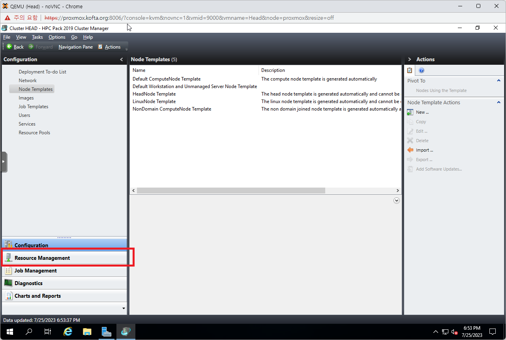Click the green Back arrow icon
Viewport: 506px width, 340px height.
[x=9, y=47]
